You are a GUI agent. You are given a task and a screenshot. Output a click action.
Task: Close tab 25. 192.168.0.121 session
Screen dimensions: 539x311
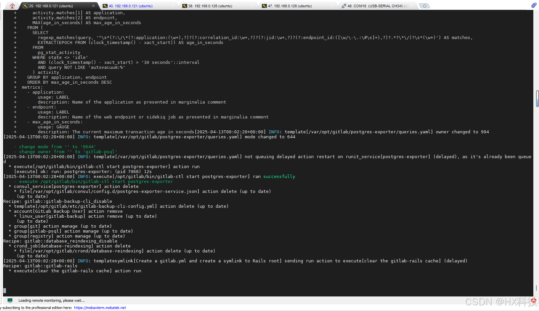(x=93, y=6)
